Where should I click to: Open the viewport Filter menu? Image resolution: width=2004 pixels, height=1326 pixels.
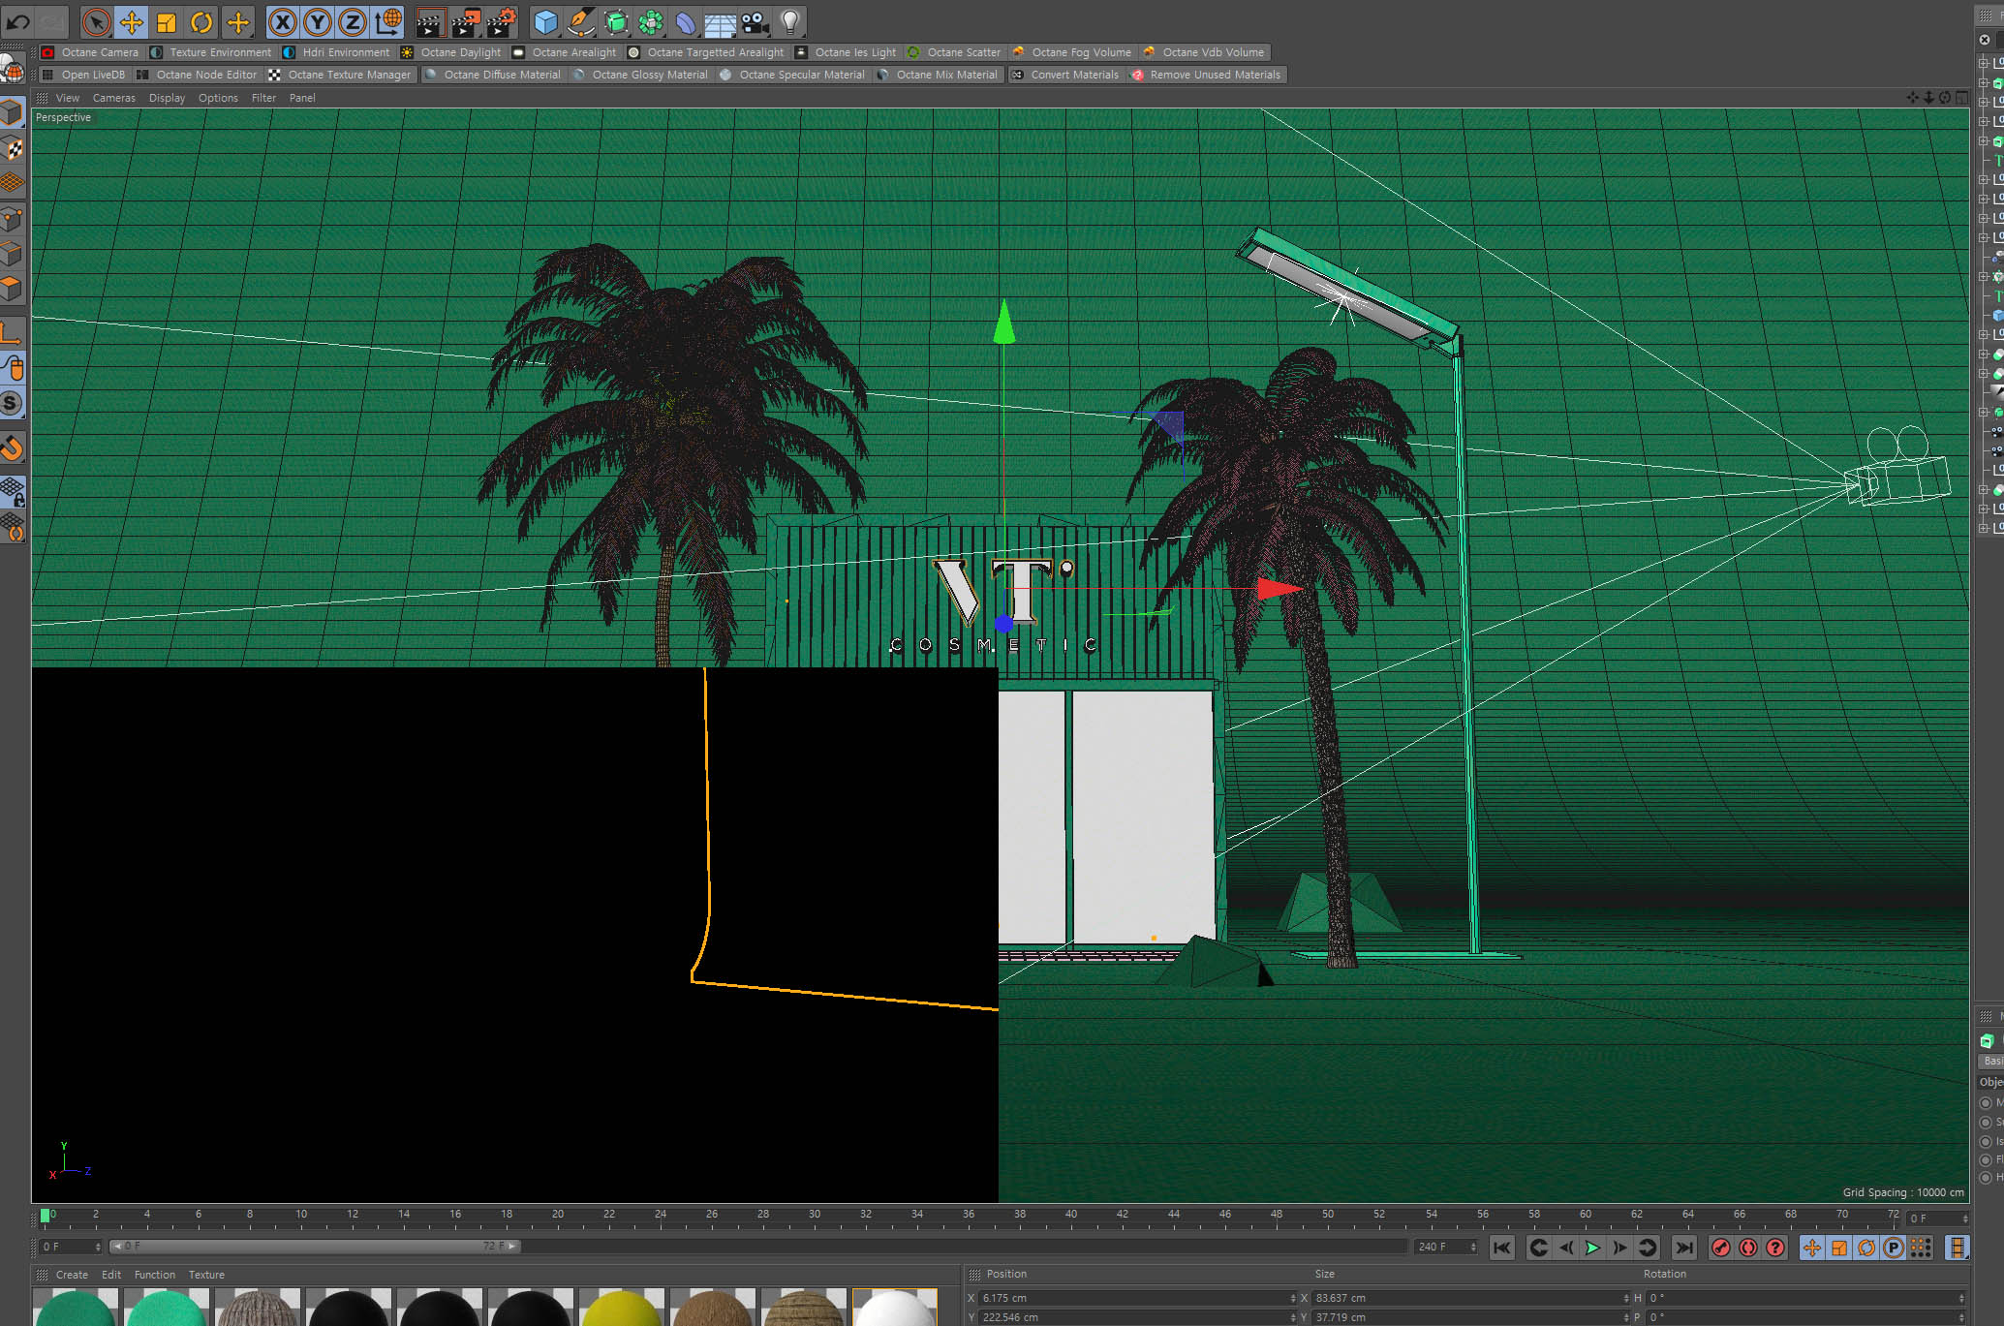263,98
